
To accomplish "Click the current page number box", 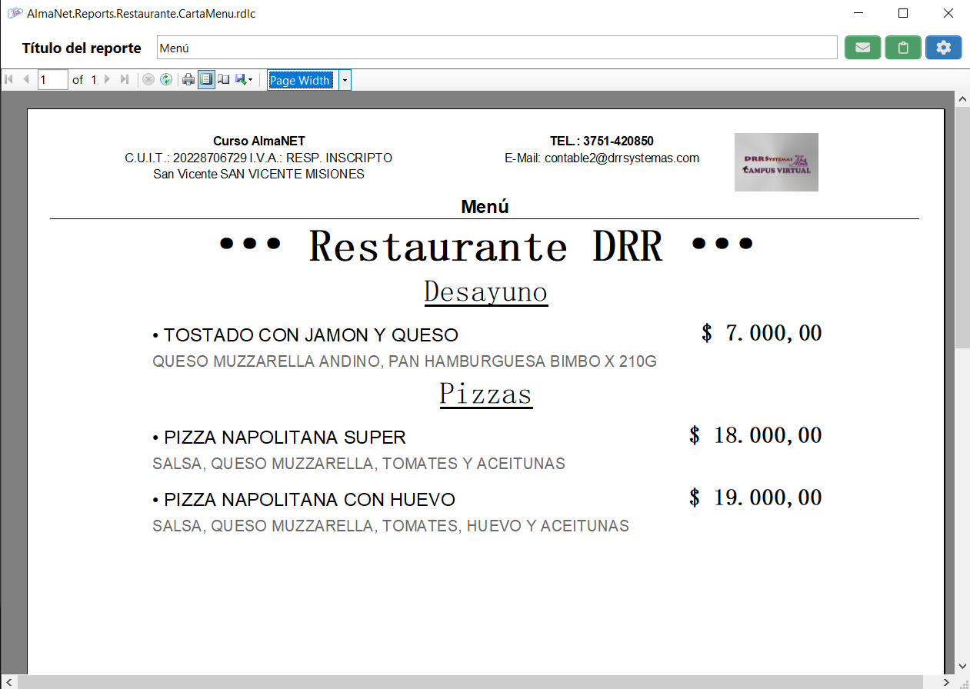I will tap(52, 80).
